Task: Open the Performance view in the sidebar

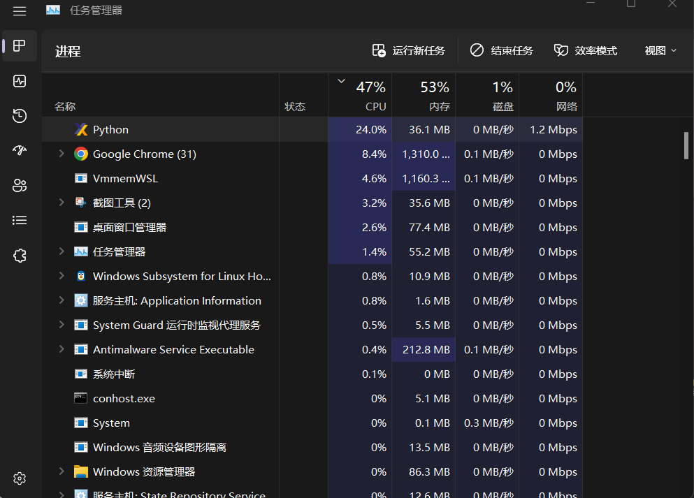Action: click(19, 81)
